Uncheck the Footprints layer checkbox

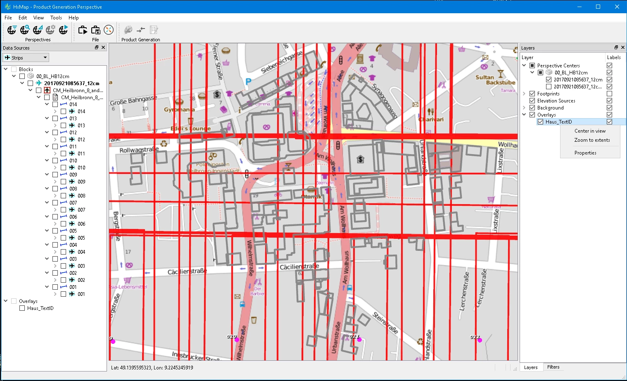coord(532,94)
